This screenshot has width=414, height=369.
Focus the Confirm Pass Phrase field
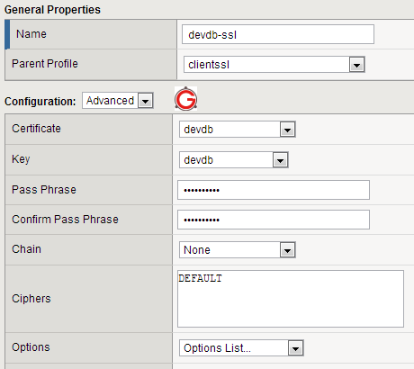tap(274, 220)
